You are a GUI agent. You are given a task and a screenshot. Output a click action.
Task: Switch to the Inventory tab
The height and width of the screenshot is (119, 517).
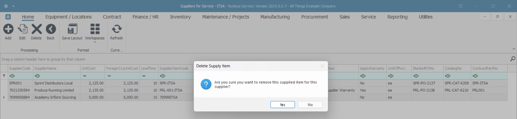click(180, 17)
